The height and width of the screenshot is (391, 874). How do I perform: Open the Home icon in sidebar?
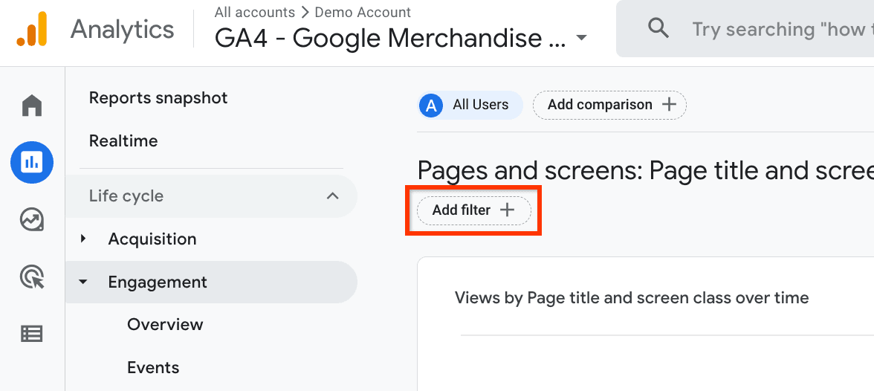(x=32, y=106)
